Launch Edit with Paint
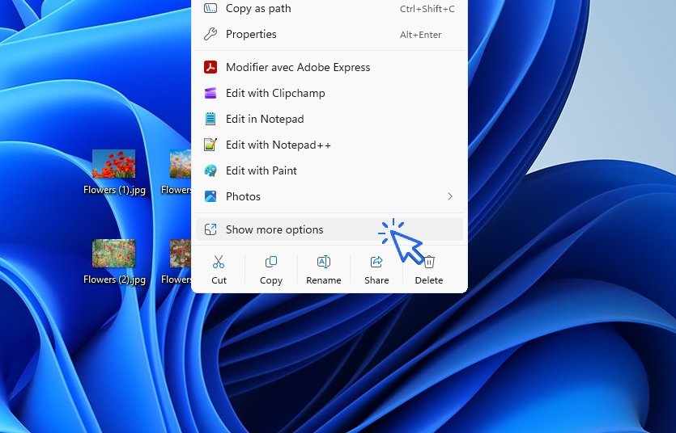676x433 pixels. pos(261,171)
